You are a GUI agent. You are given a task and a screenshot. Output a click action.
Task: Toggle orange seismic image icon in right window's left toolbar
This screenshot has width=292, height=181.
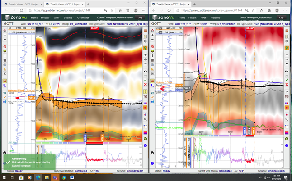click(x=152, y=81)
